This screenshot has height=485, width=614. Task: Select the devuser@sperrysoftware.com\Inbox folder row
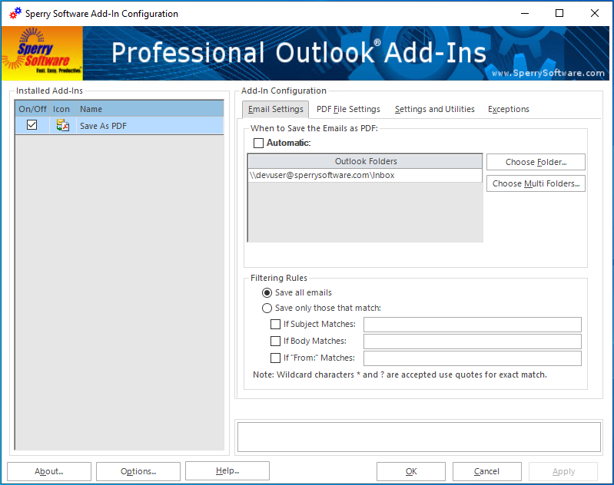365,175
